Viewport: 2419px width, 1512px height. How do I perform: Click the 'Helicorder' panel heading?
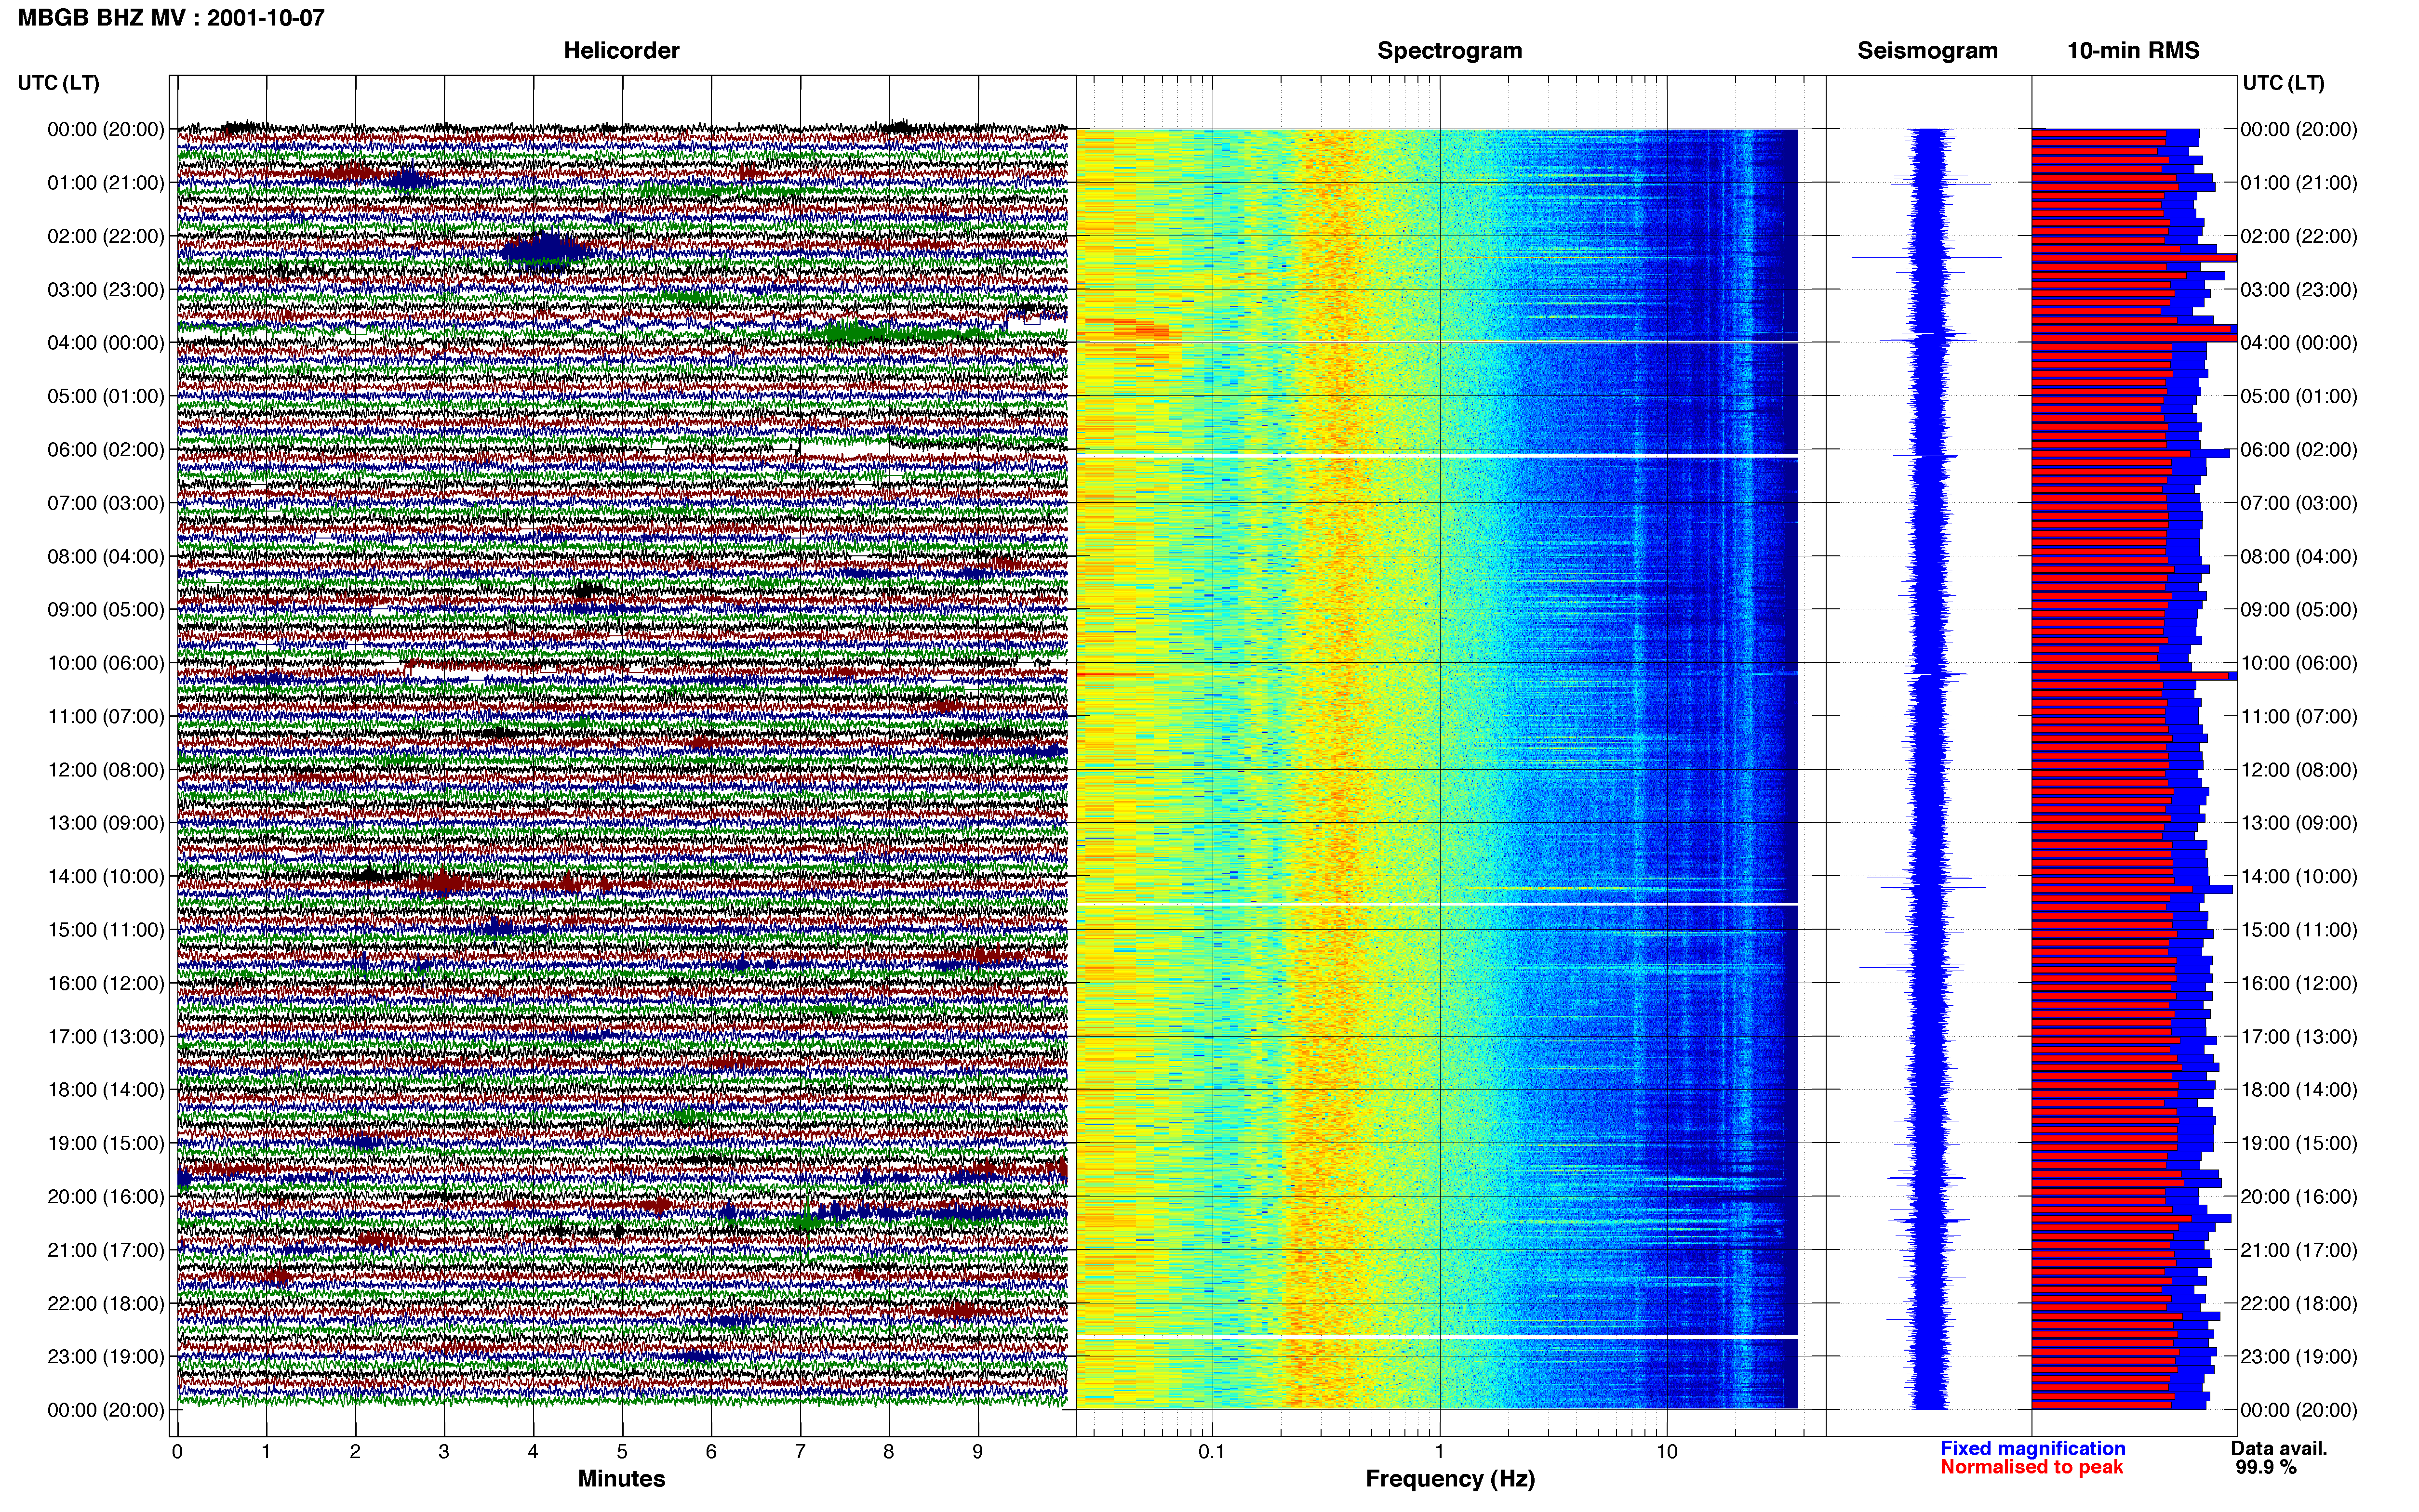tap(621, 51)
